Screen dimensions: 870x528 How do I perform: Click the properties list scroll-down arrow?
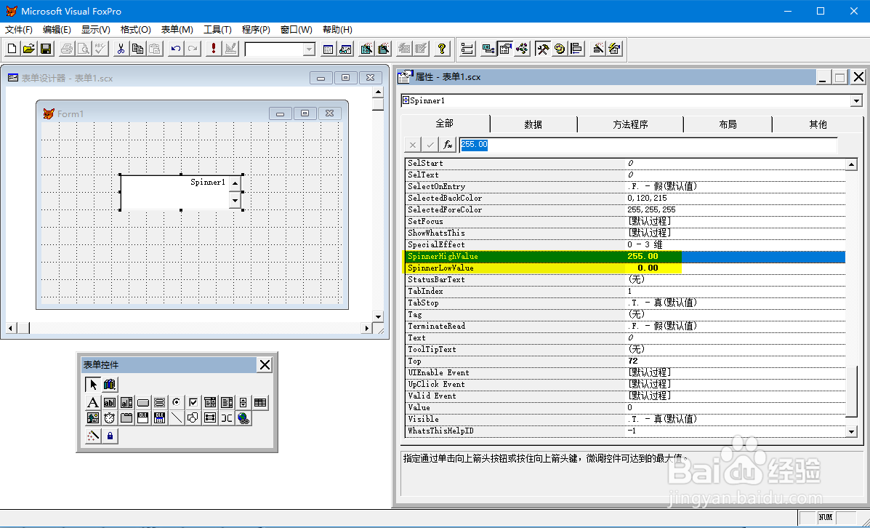tap(852, 431)
